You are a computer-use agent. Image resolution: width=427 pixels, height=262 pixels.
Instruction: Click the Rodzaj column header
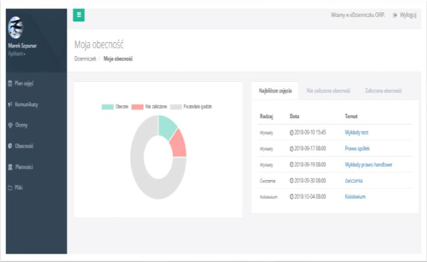click(266, 116)
